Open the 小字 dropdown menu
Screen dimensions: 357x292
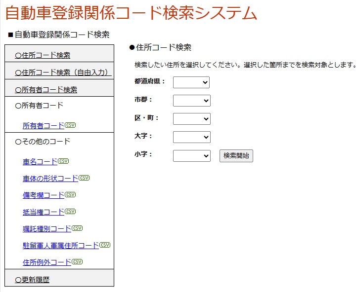click(x=191, y=156)
